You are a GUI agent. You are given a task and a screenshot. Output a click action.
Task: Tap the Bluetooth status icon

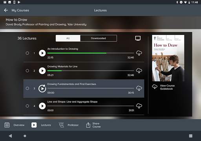pos(177,2)
